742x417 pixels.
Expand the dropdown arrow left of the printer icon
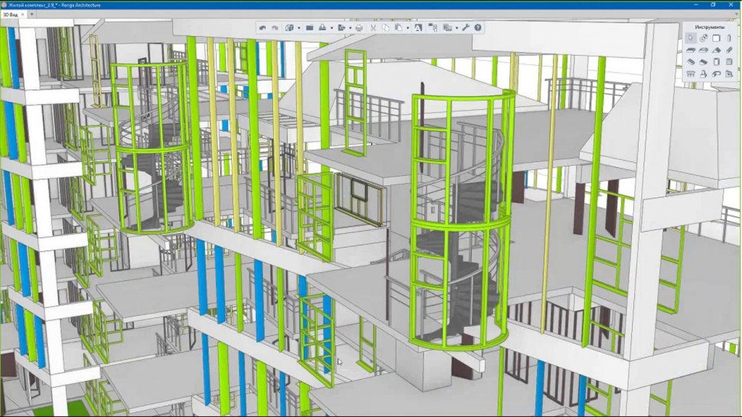tap(350, 28)
